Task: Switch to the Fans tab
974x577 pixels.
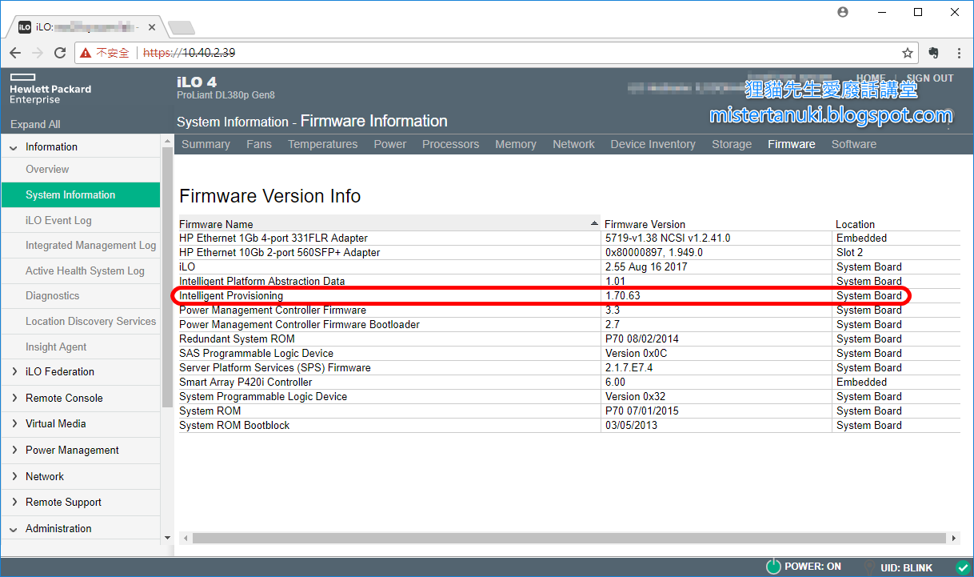Action: [x=259, y=144]
